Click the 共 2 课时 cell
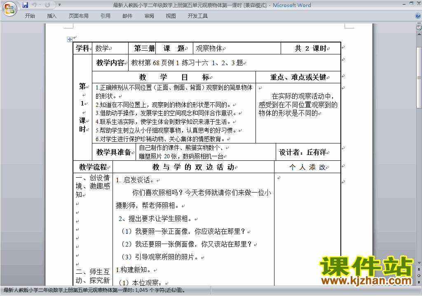This screenshot has height=296, width=422. pos(311,49)
